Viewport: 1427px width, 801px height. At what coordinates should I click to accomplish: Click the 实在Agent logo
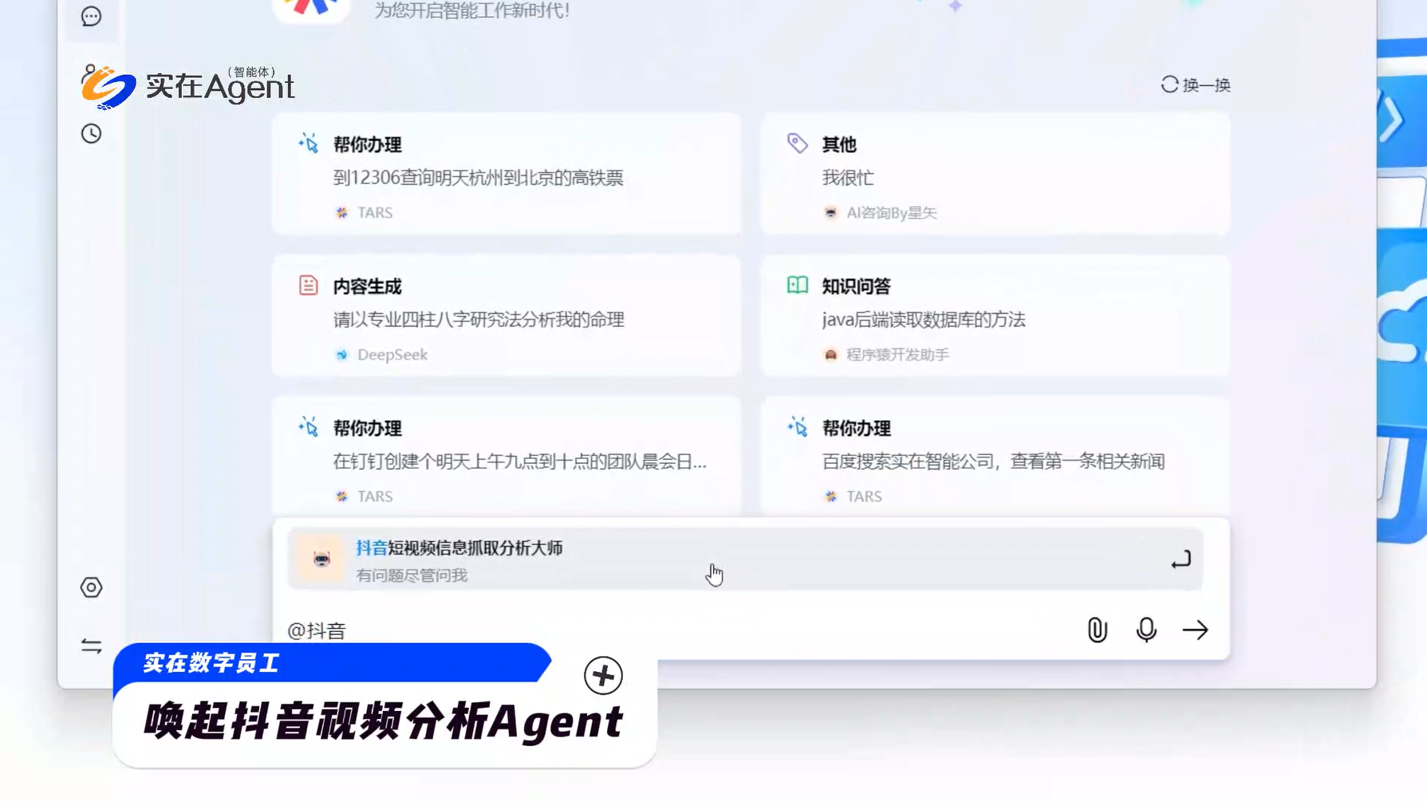[x=188, y=86]
